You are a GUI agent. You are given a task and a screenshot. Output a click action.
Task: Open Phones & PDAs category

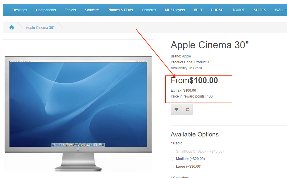coord(120,10)
